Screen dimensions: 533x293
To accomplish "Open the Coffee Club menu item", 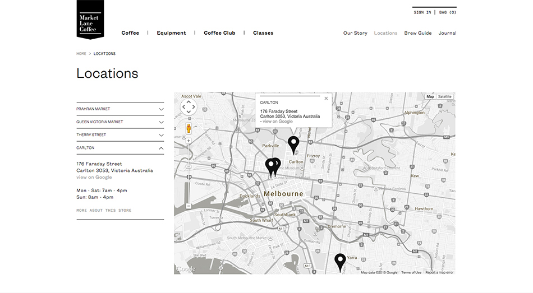I will 219,33.
